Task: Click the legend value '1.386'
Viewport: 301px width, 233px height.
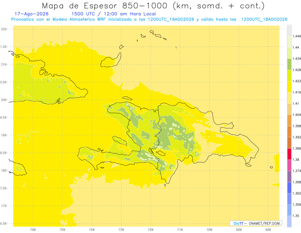Action: 297,149
